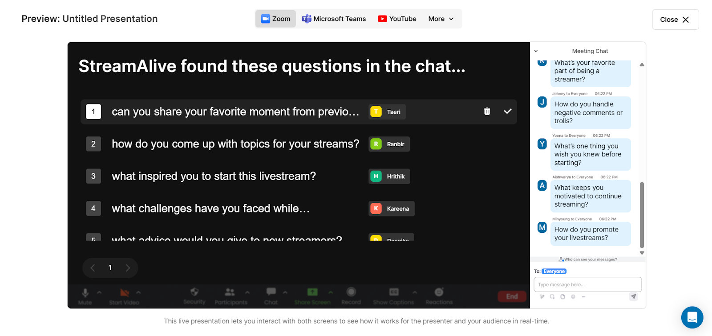The image size is (712, 336).
Task: Go to previous questions page
Action: coord(93,268)
